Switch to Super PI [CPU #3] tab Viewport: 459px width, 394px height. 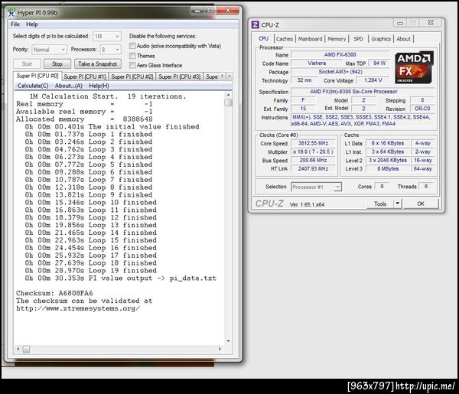180,77
